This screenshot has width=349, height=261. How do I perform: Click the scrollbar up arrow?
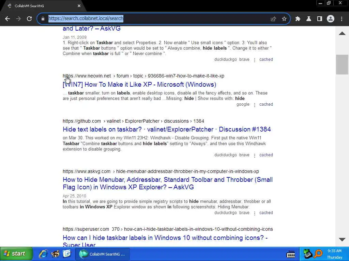342,34
